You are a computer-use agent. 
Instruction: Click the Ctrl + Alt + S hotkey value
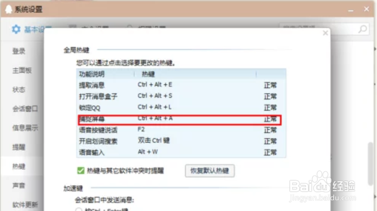(155, 96)
